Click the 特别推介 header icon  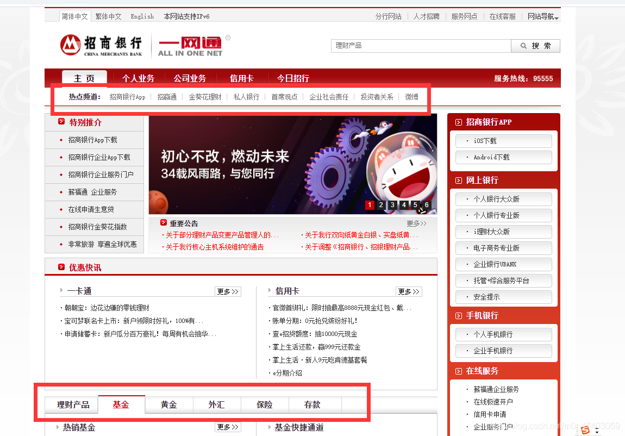[61, 122]
